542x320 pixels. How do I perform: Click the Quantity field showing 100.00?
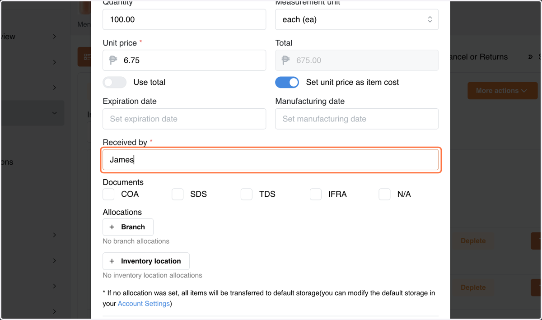[x=184, y=19]
